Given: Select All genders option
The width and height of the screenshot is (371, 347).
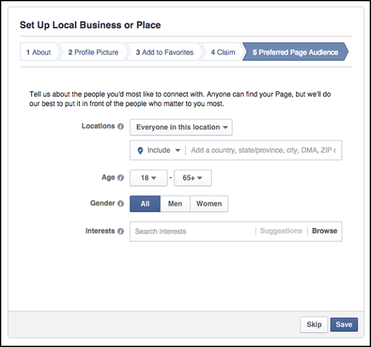Looking at the screenshot, I should [x=145, y=204].
